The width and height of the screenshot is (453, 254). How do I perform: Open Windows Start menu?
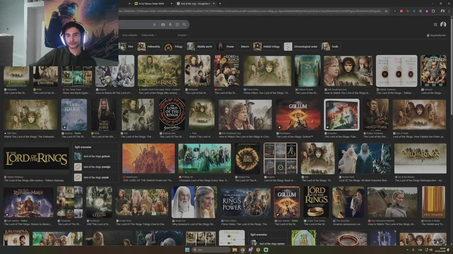pyautogui.click(x=187, y=250)
